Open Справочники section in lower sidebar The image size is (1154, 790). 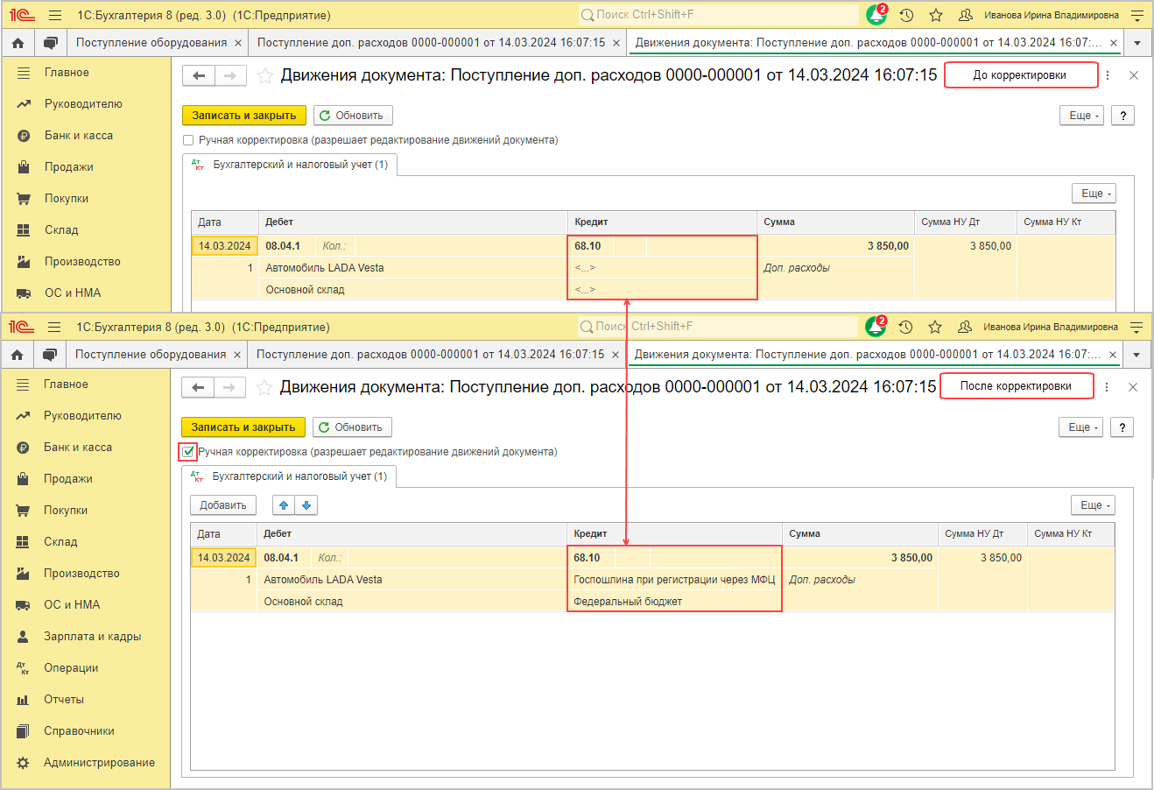point(85,731)
